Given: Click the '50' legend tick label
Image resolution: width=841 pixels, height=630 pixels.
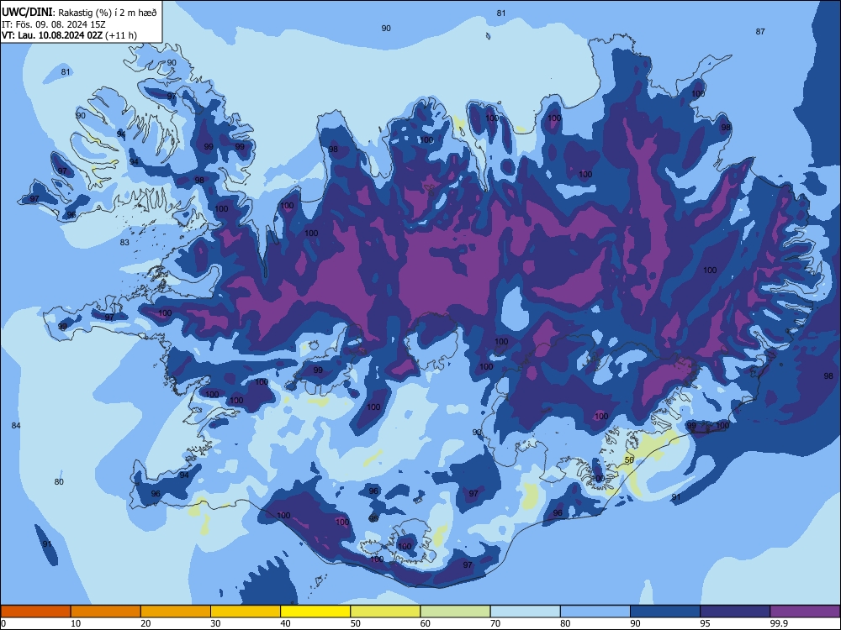Looking at the screenshot, I should pyautogui.click(x=355, y=623).
